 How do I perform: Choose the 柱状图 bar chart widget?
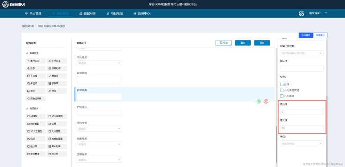36,146
